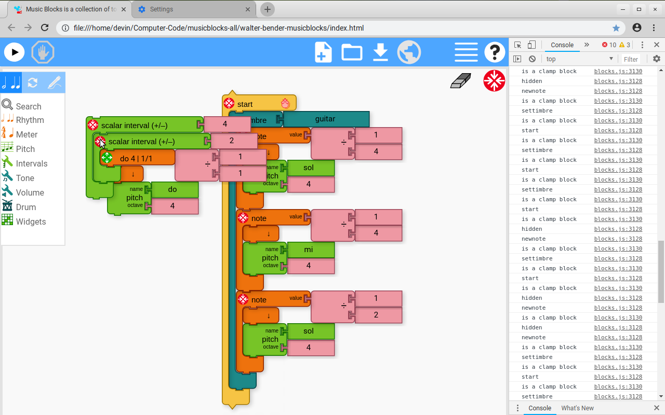Open Music Blocks help with the question mark
This screenshot has width=665, height=415.
(x=495, y=52)
